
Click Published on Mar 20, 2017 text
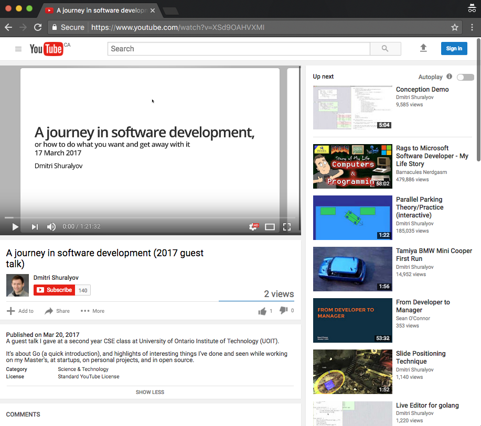(x=42, y=335)
